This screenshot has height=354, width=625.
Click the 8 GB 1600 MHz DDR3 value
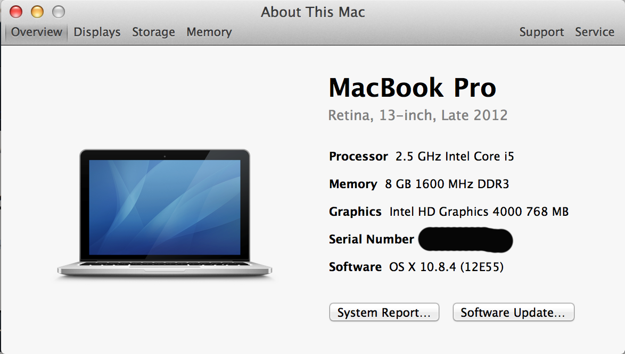coord(447,184)
